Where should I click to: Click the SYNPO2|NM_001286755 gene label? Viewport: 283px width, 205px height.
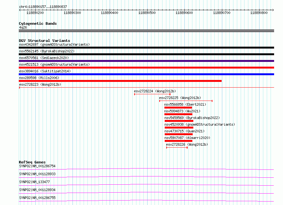[37, 198]
